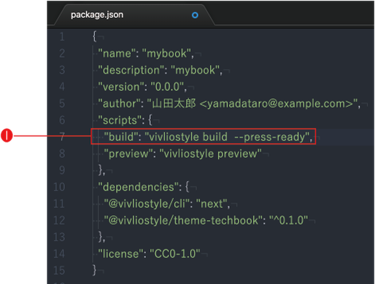375x284 pixels.
Task: Click the "build" key
Action: (121, 137)
